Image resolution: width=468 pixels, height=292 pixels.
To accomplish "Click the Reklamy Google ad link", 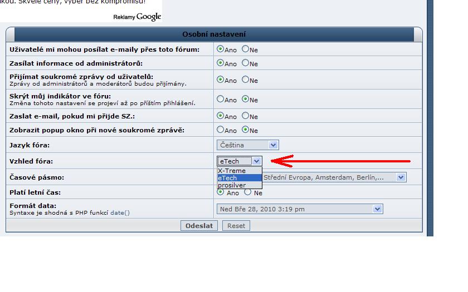I will [137, 17].
